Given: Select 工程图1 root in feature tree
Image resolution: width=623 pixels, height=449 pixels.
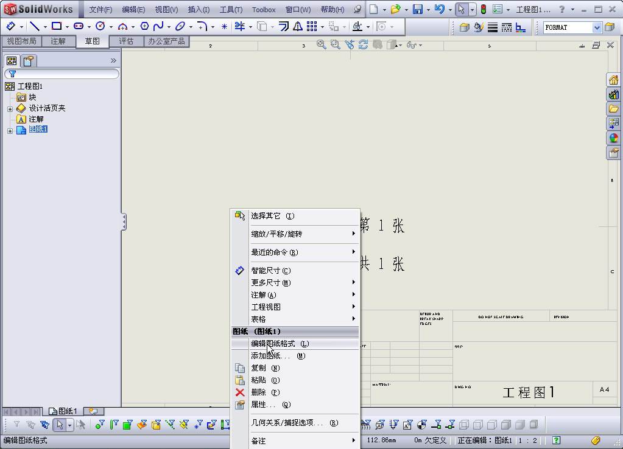Looking at the screenshot, I should [30, 86].
